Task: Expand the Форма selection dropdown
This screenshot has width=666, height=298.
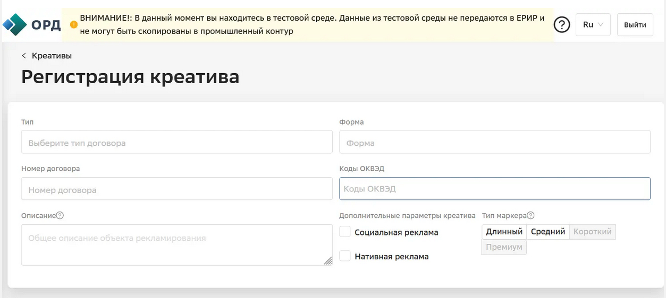Action: point(494,142)
